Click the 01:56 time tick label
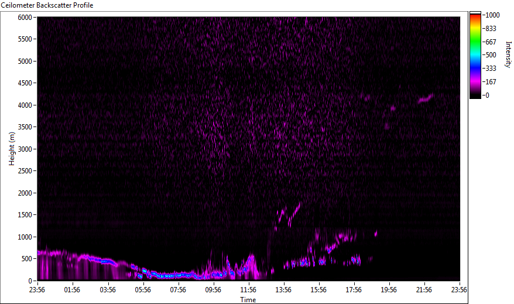Image resolution: width=514 pixels, height=304 pixels. 72,290
